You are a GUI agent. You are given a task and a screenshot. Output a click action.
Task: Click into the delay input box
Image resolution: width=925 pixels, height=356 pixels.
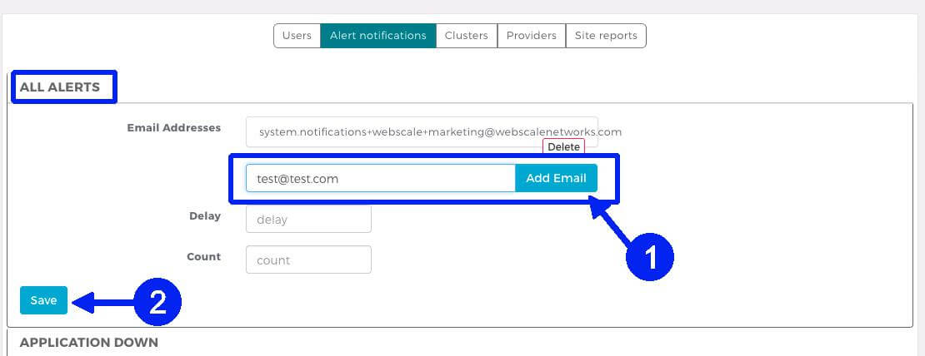click(308, 220)
